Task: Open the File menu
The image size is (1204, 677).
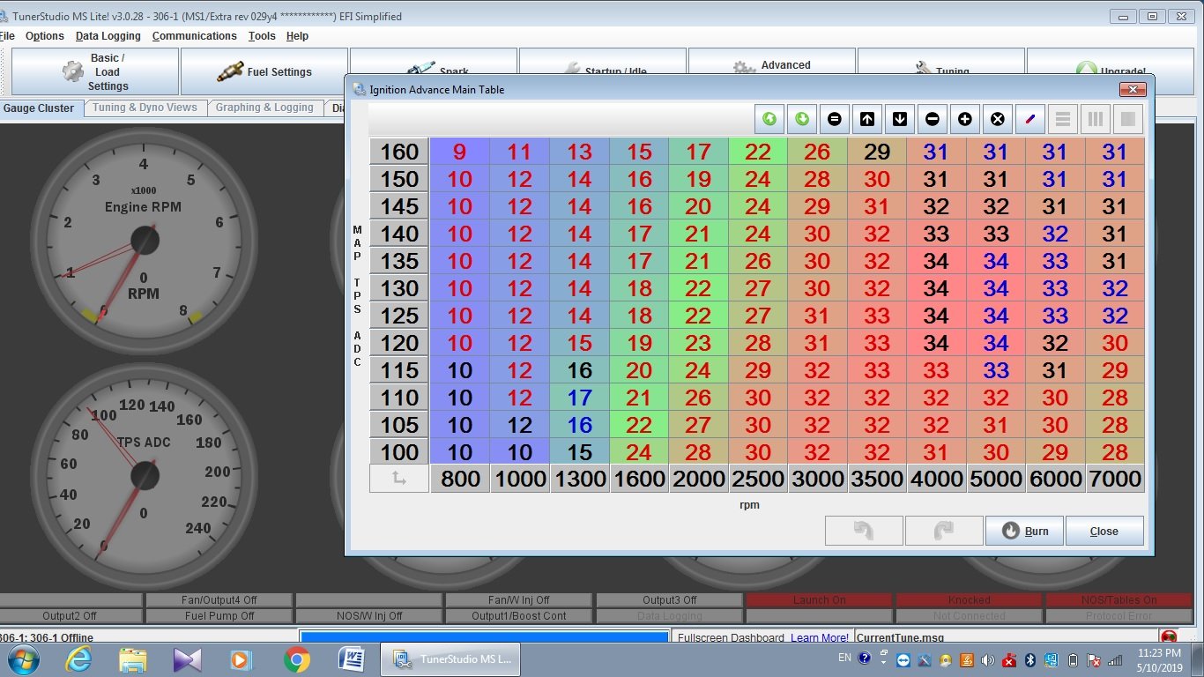Action: click(x=7, y=36)
